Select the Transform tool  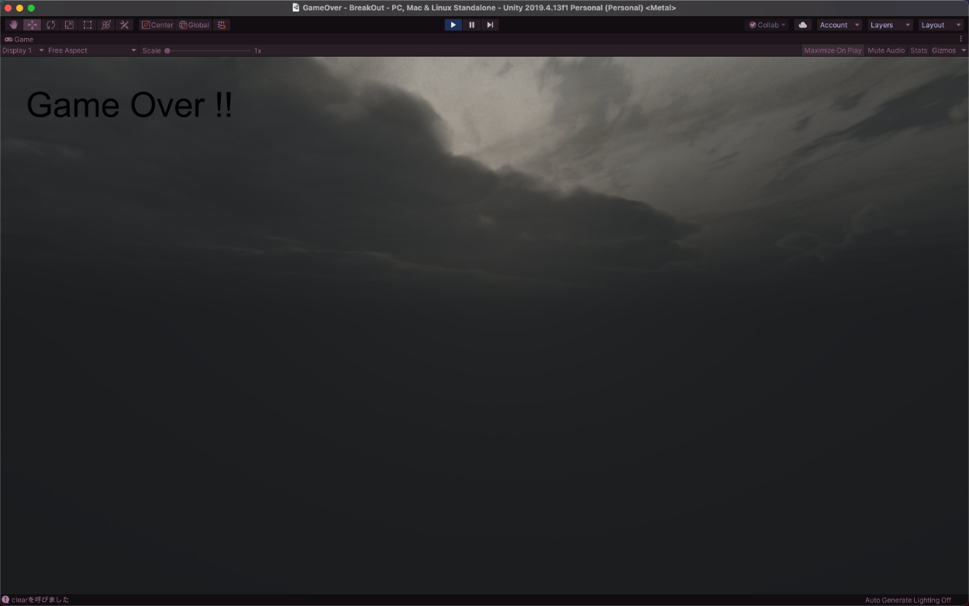[106, 25]
